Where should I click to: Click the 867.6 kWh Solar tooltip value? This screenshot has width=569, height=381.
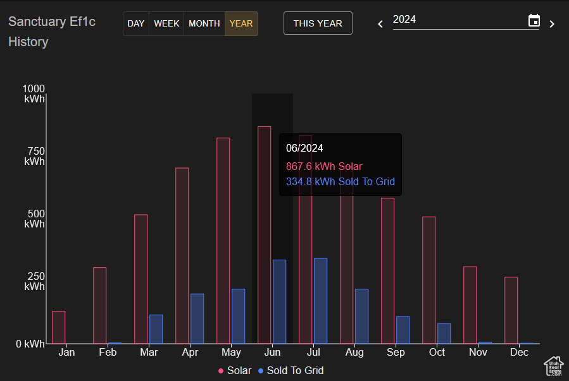pos(324,167)
